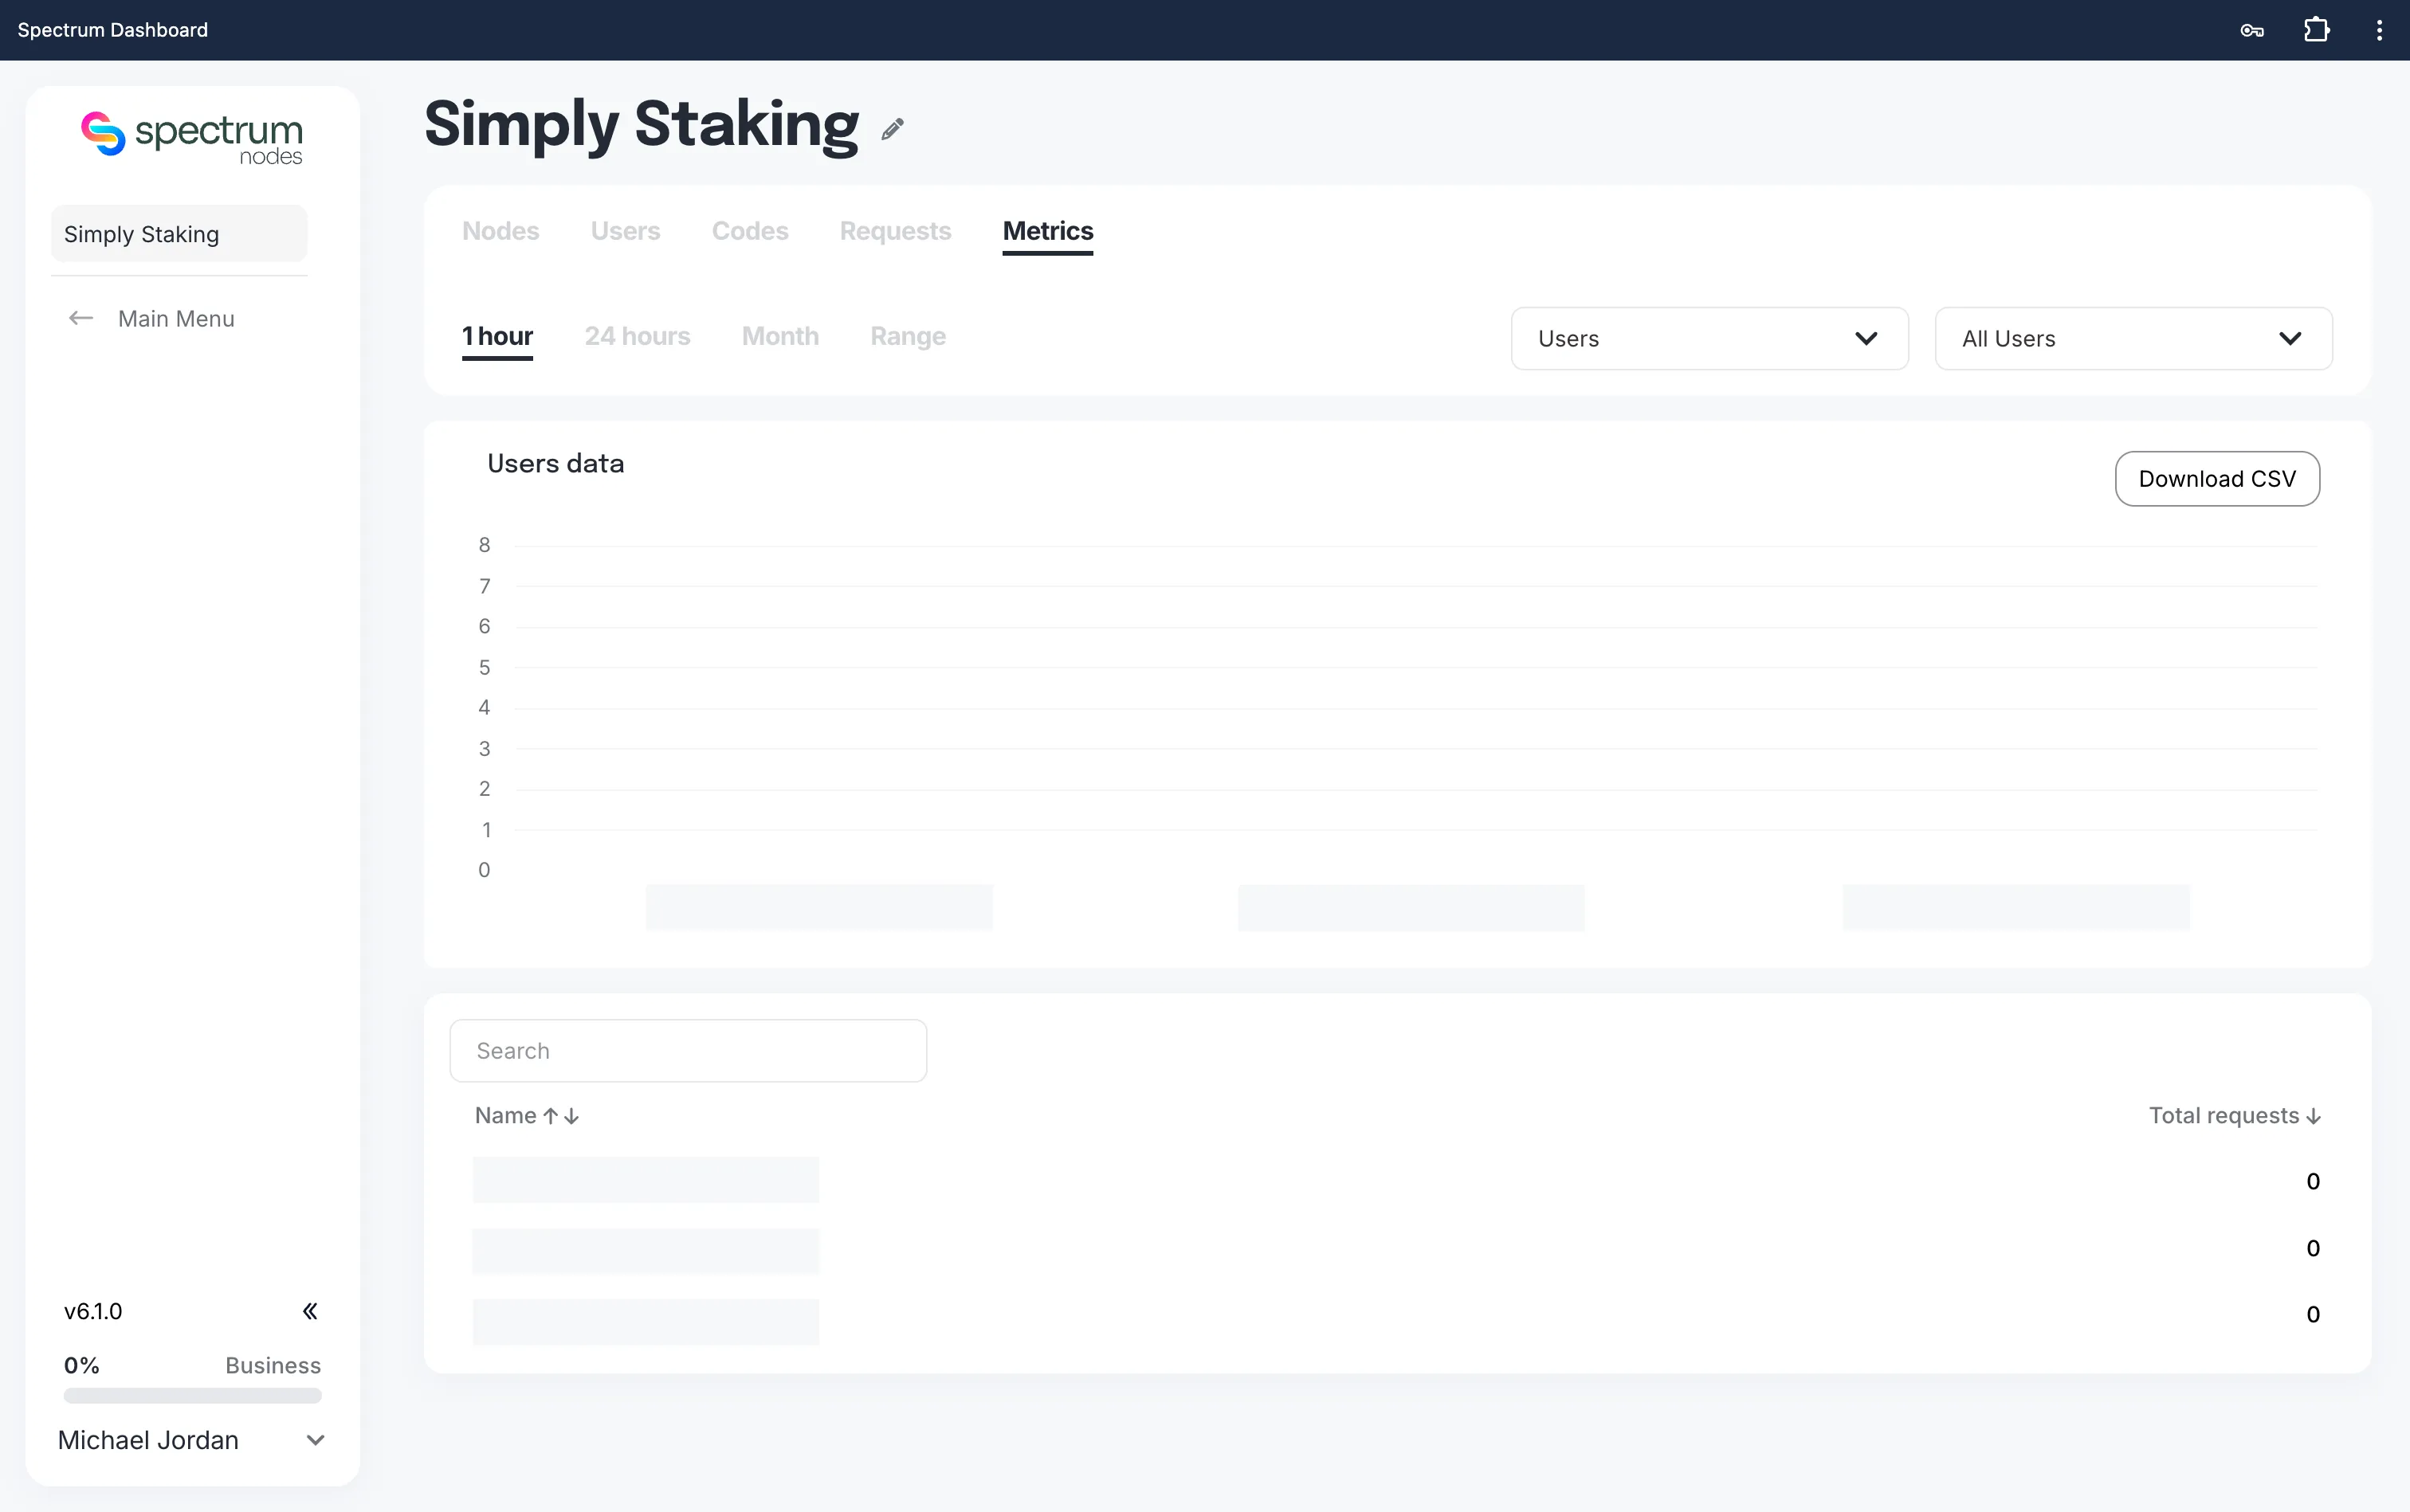The width and height of the screenshot is (2410, 1512).
Task: Click the Spectrum Nodes logo
Action: tap(192, 138)
